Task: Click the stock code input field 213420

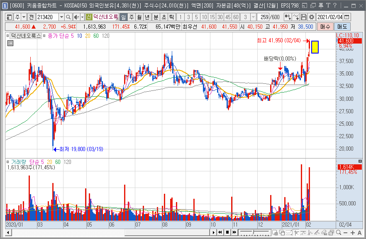Action: (47, 17)
